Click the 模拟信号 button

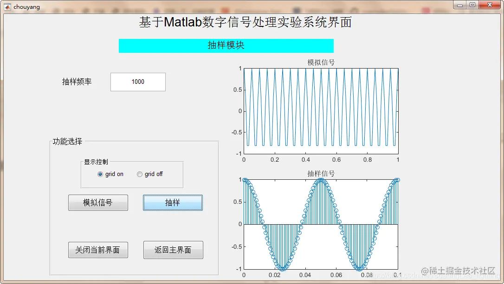click(98, 203)
